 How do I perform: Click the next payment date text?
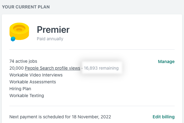pyautogui.click(x=60, y=117)
